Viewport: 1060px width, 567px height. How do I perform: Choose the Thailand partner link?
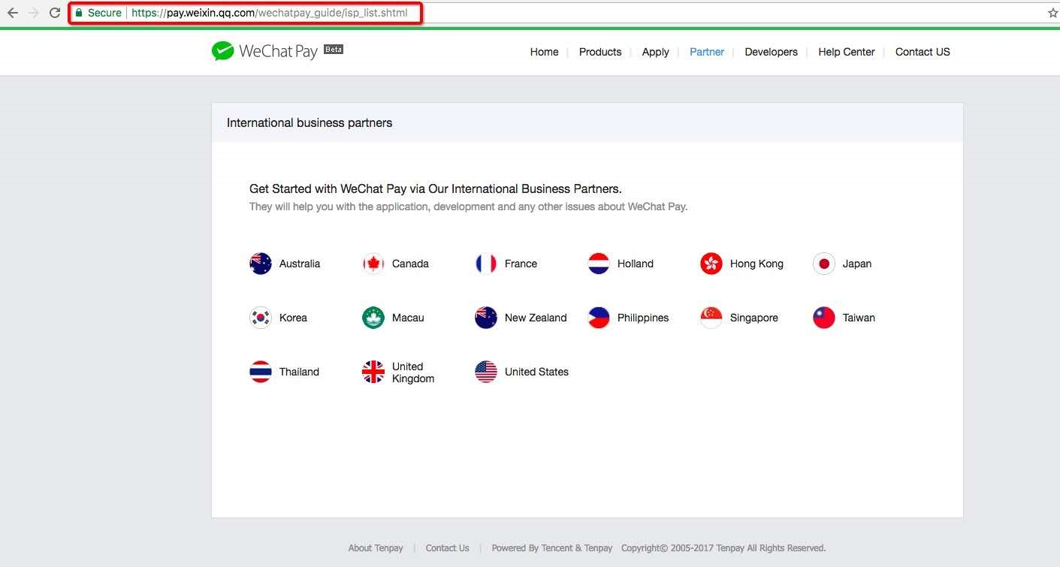[x=299, y=372]
